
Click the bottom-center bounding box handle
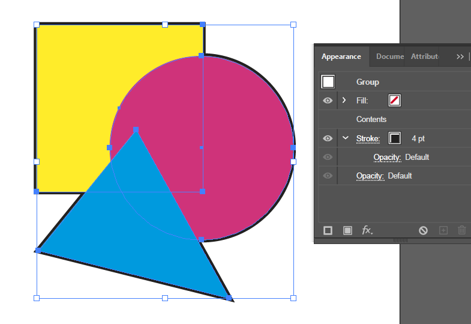165,298
